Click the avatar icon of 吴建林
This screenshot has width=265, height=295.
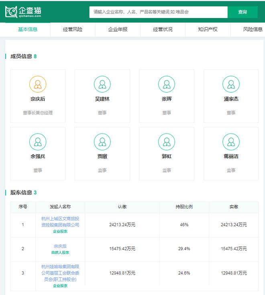(102, 84)
